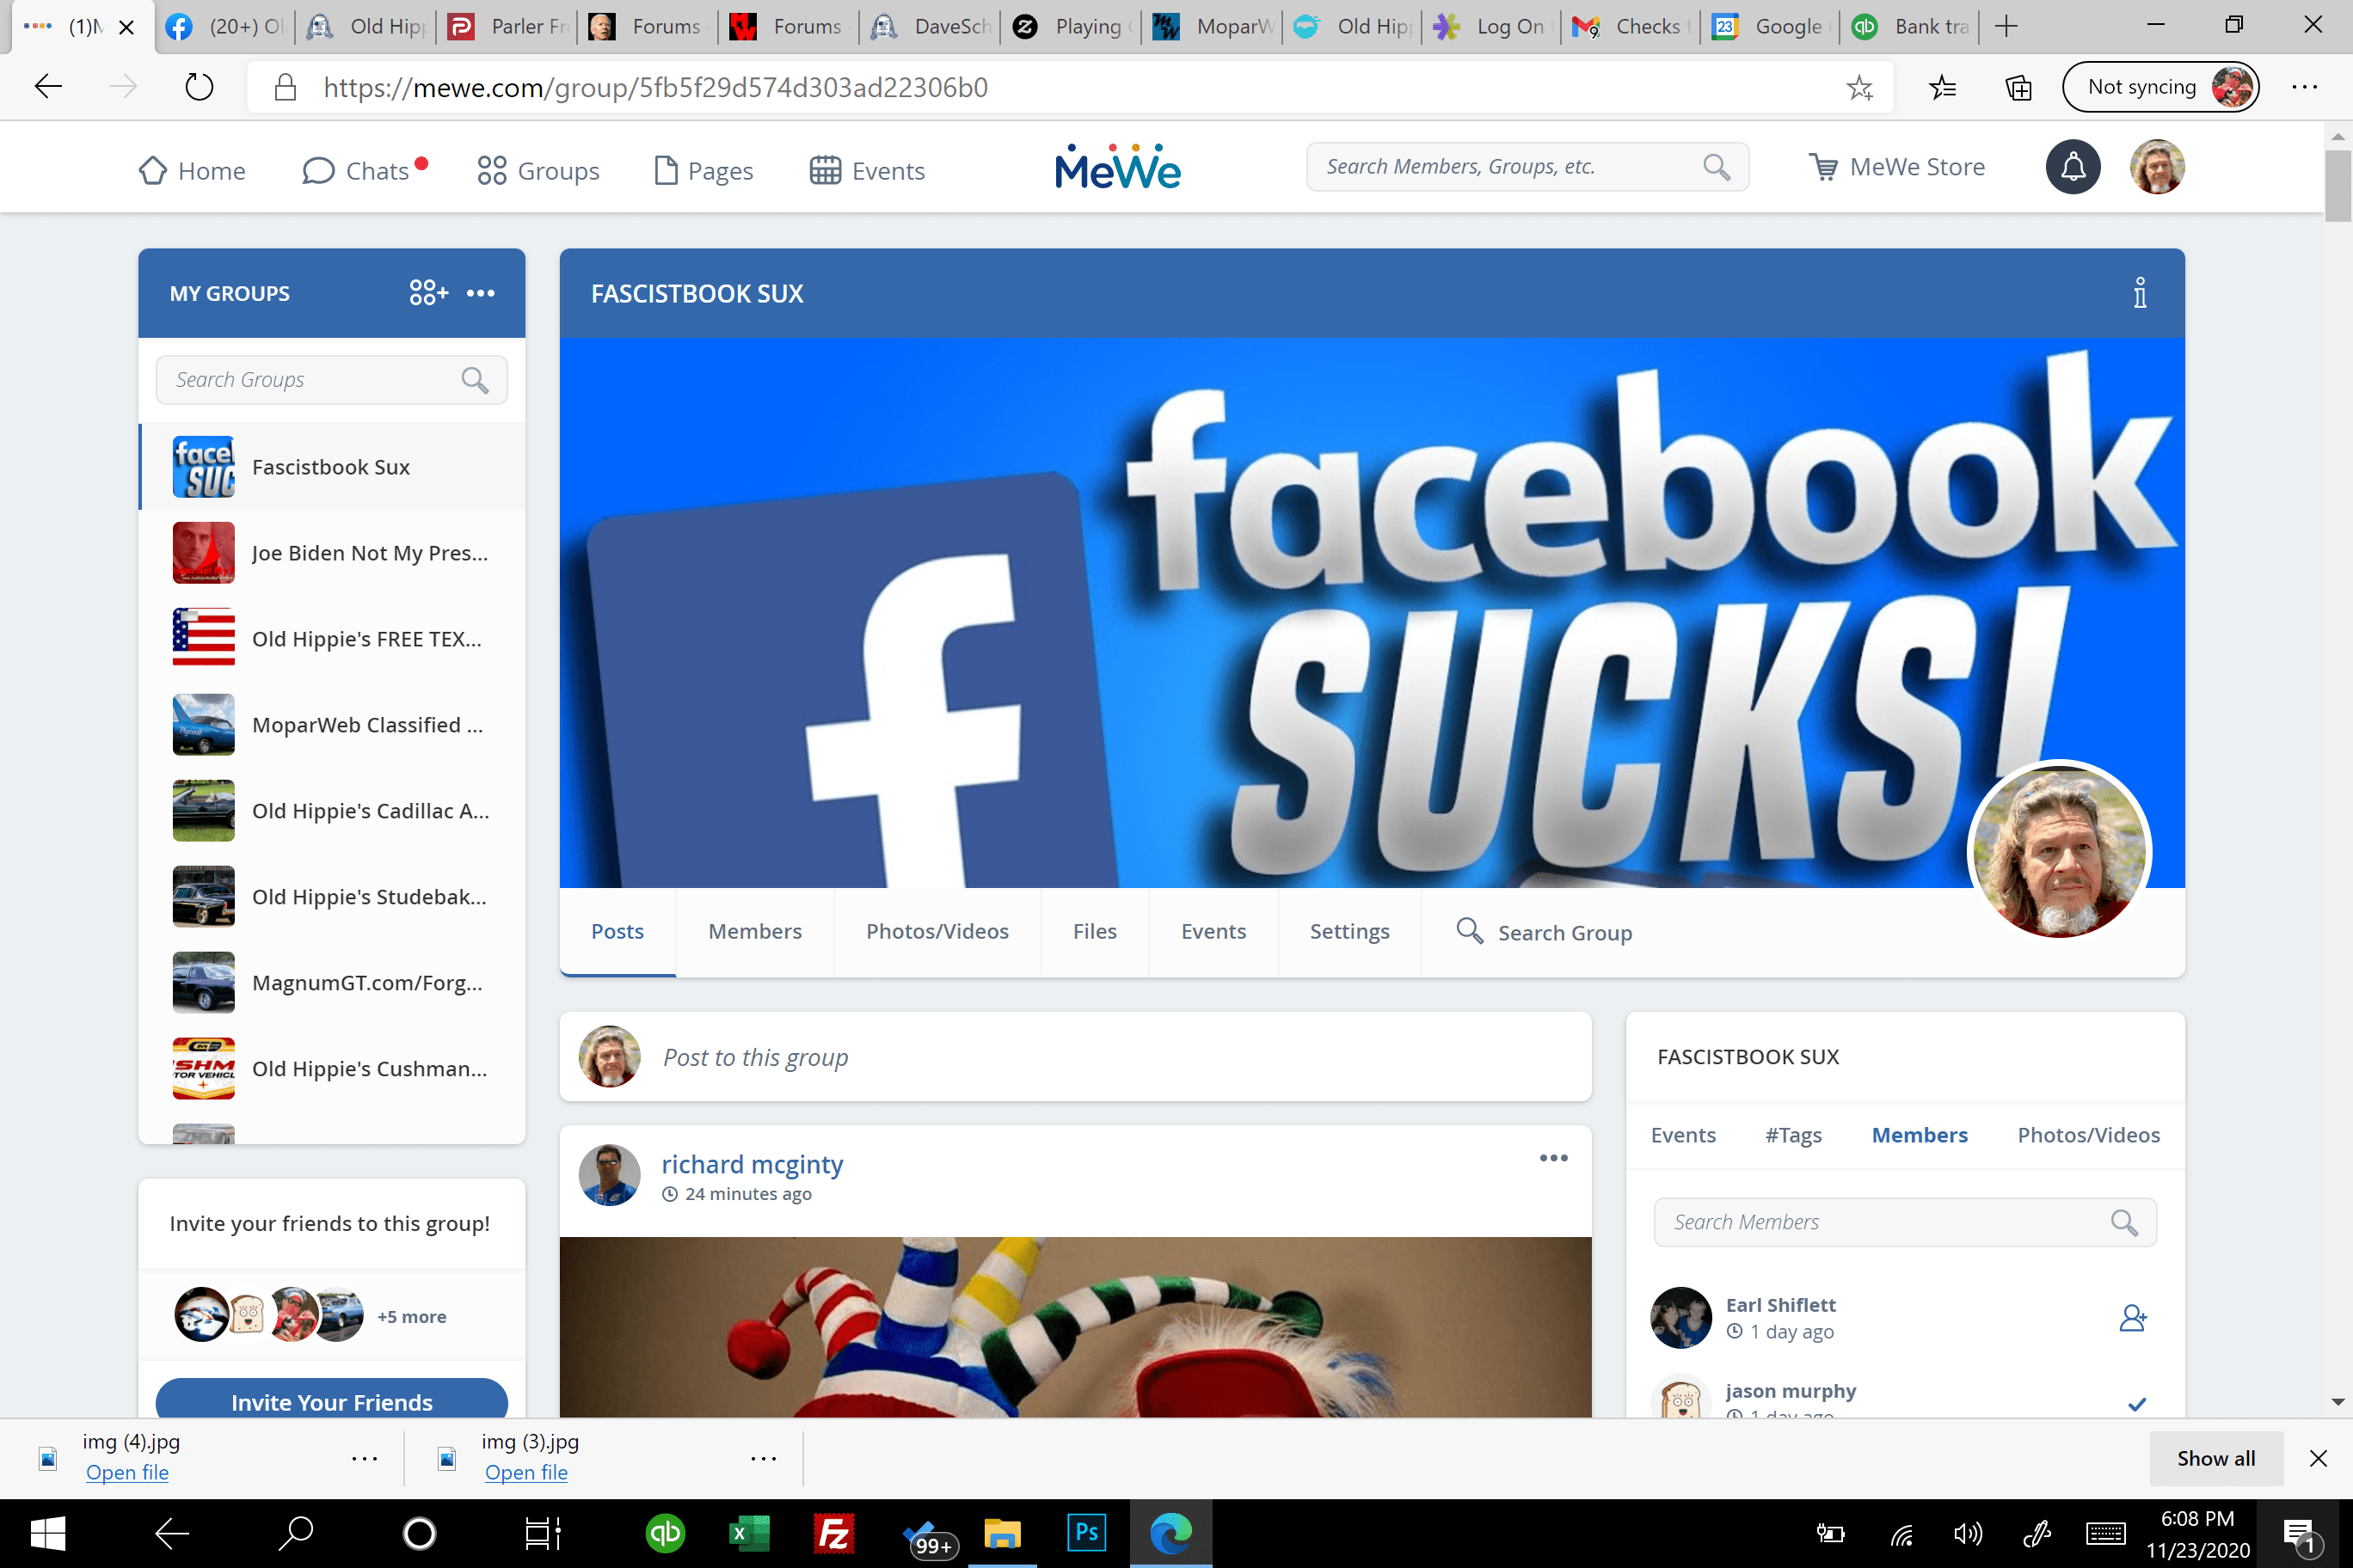Open Edge settings and more menu

[x=2305, y=87]
